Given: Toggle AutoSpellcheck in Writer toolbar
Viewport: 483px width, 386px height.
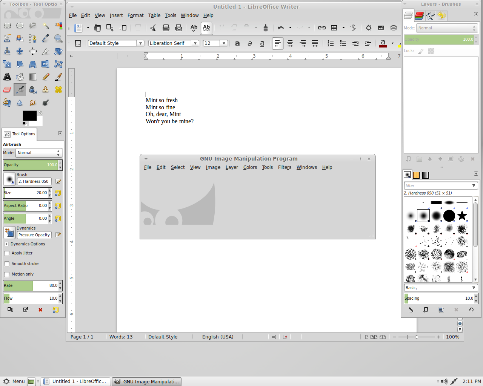Looking at the screenshot, I should 206,28.
